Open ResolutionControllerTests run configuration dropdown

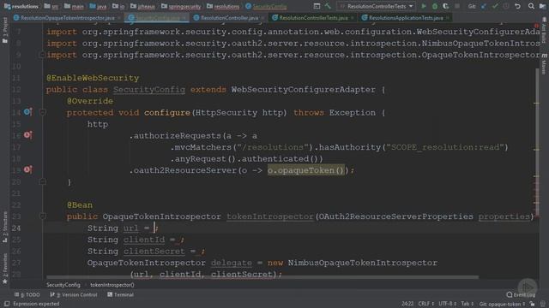(377, 6)
